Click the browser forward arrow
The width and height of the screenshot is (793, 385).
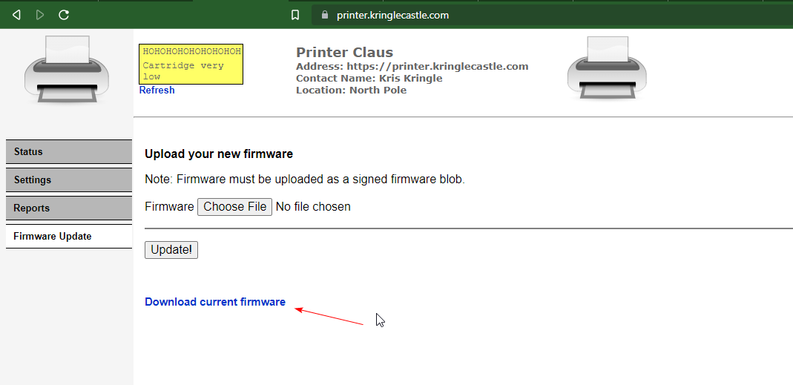[x=40, y=15]
